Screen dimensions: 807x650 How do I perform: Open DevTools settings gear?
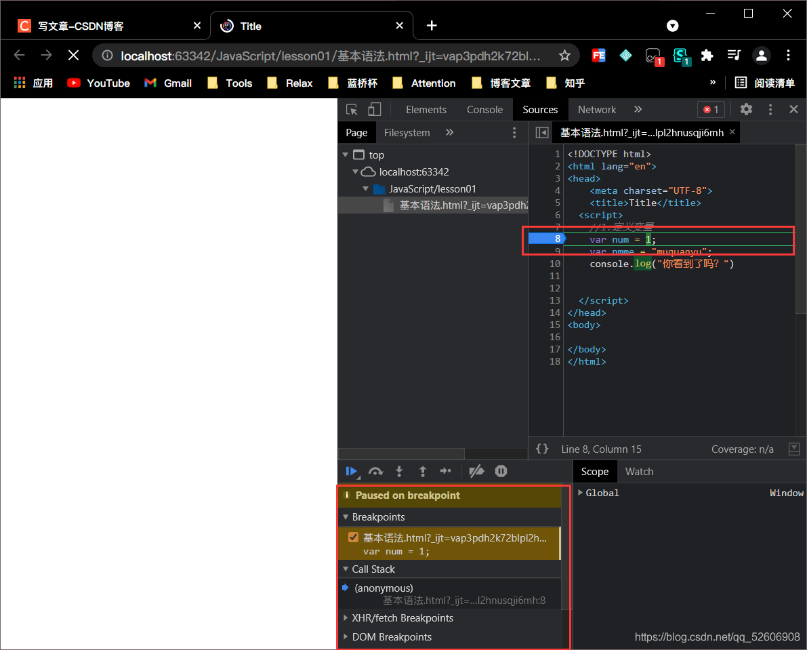[x=746, y=110]
